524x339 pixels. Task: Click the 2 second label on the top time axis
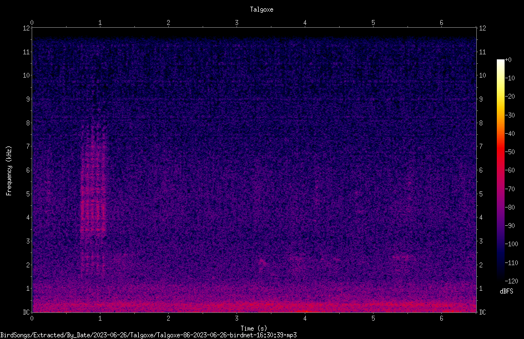point(168,23)
